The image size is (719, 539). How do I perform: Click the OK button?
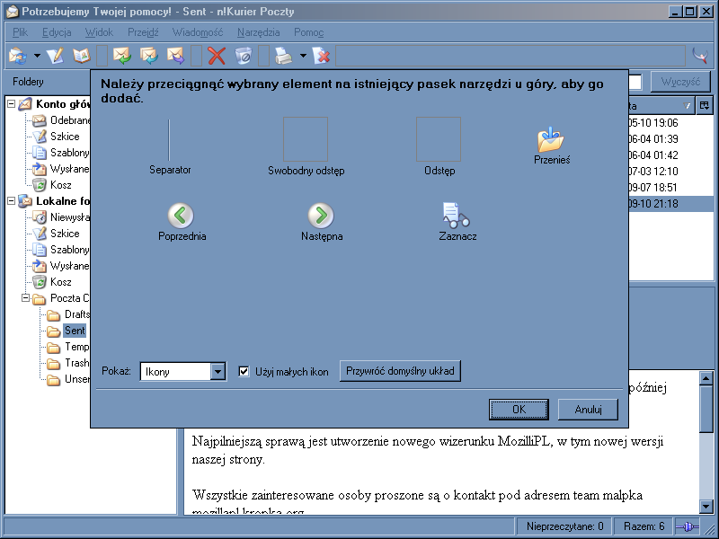pyautogui.click(x=519, y=410)
